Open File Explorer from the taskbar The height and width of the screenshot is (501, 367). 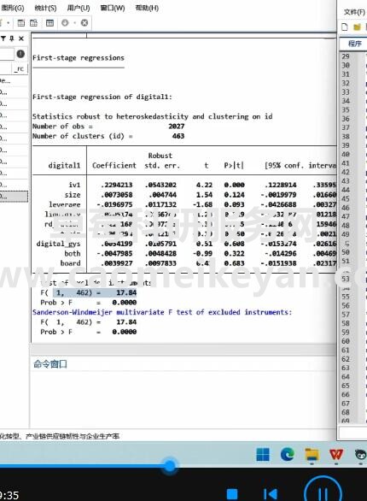point(312,454)
